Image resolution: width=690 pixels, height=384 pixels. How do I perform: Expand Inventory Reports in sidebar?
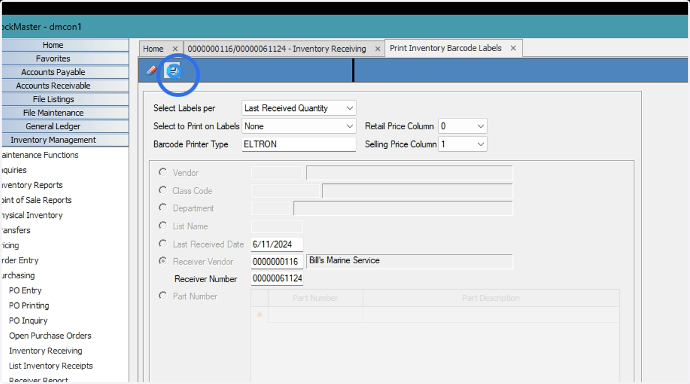coord(31,185)
